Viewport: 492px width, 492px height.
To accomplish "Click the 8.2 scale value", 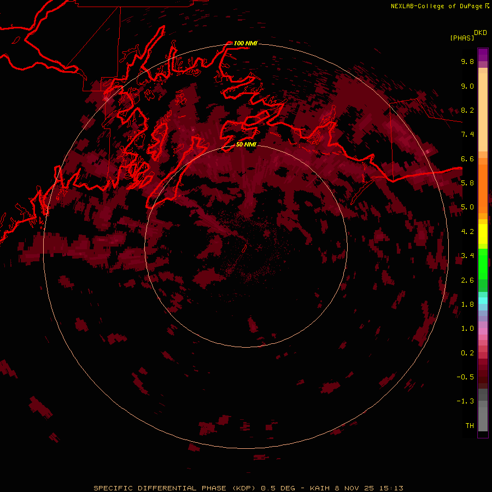I will coord(467,110).
